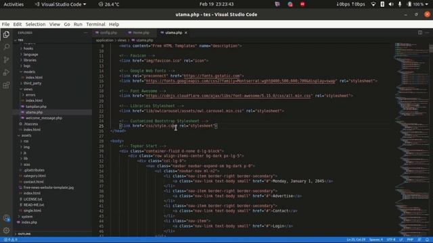
Task: Open the battery 100% system menu
Action: (417, 4)
